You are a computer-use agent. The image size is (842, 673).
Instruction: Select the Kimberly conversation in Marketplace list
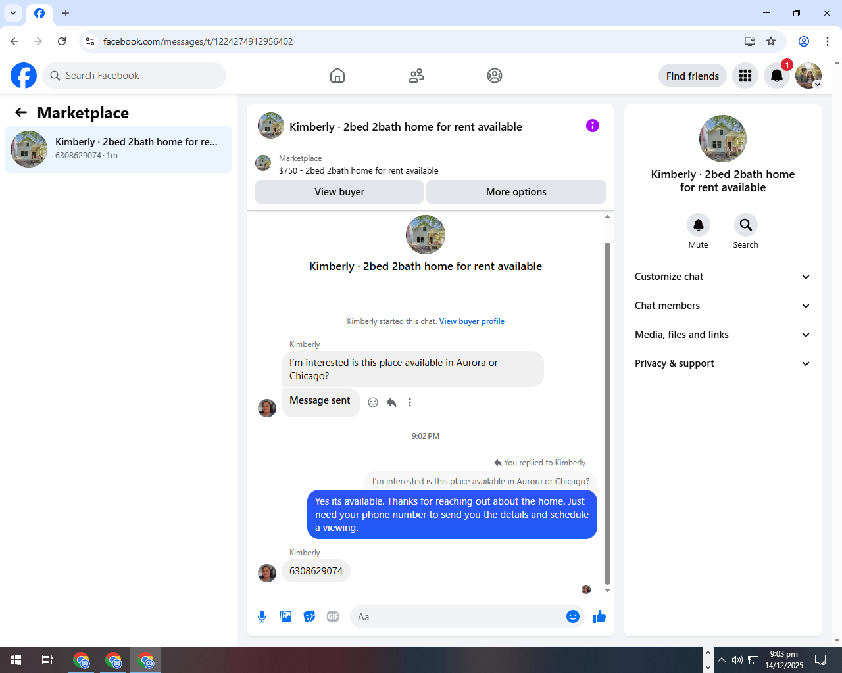pos(118,149)
